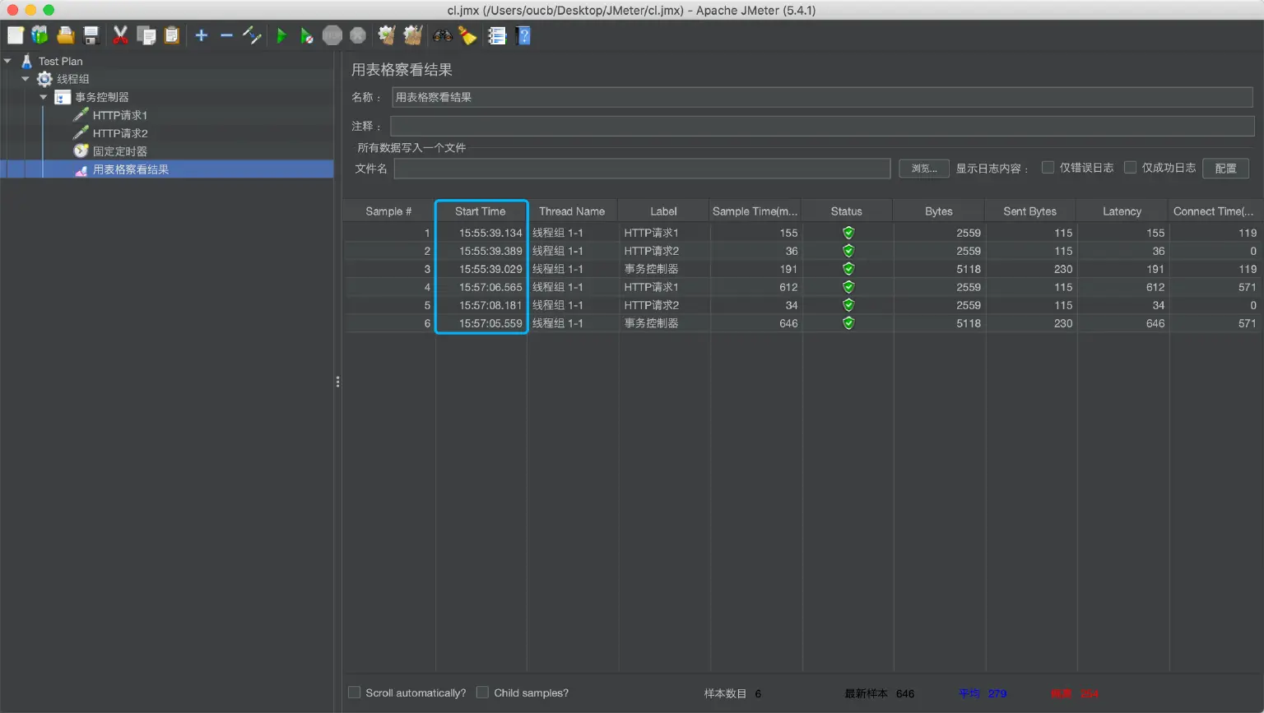Viewport: 1264px width, 713px height.
Task: Click the binoculars Search icon
Action: (443, 35)
